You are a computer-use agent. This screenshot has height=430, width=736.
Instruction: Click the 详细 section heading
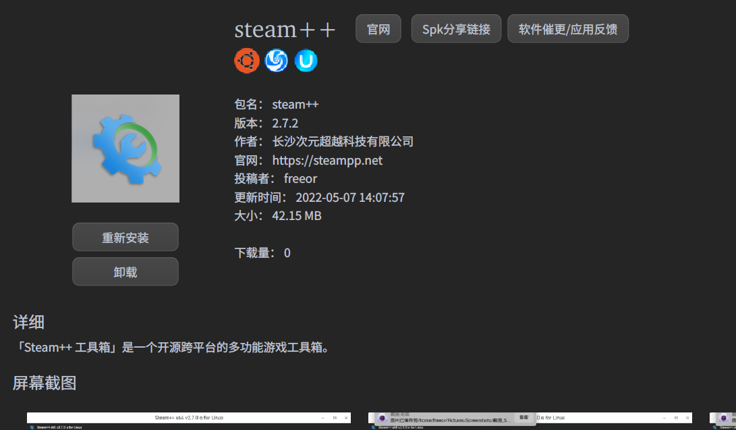[28, 322]
